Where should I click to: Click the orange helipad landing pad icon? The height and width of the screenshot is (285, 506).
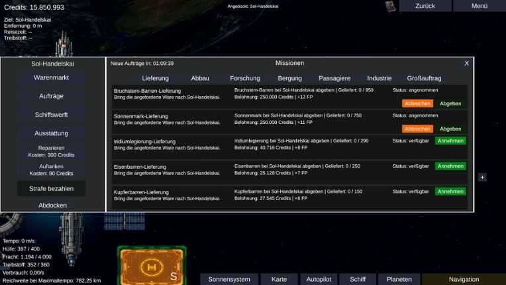click(152, 266)
